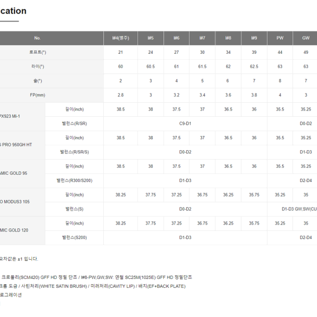This screenshot has height=317, width=317.
Task: Select 36.75 in the GOLD 120 length row
Action: pyautogui.click(x=202, y=223)
